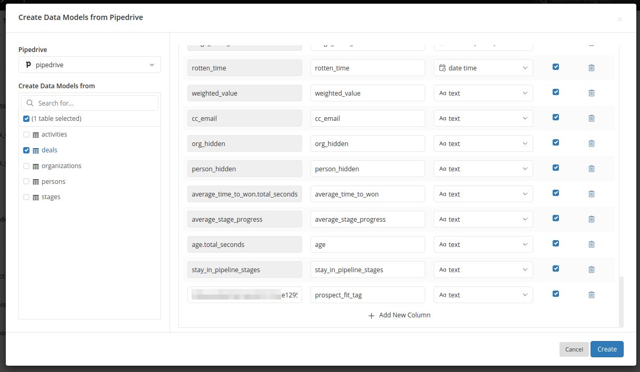Check the persons table checkbox
Image resolution: width=640 pixels, height=372 pixels.
pyautogui.click(x=26, y=181)
